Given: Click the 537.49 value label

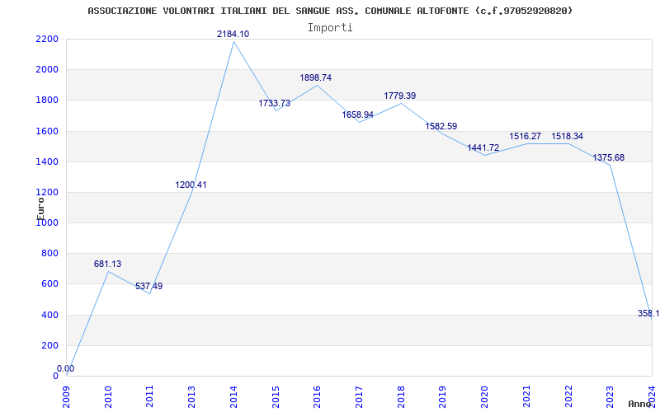Looking at the screenshot, I should pyautogui.click(x=148, y=287).
